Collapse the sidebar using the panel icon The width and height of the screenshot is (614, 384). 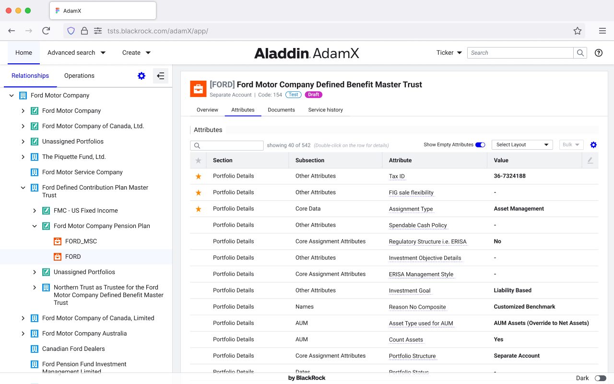(x=161, y=76)
